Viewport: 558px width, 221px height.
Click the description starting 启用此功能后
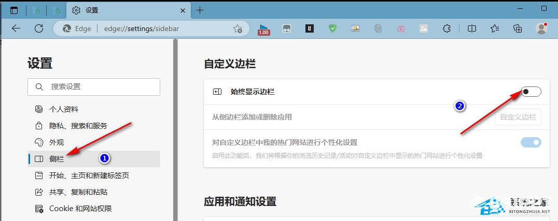click(x=347, y=156)
